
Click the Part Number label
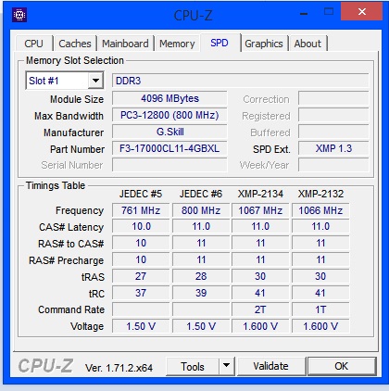pyautogui.click(x=77, y=149)
